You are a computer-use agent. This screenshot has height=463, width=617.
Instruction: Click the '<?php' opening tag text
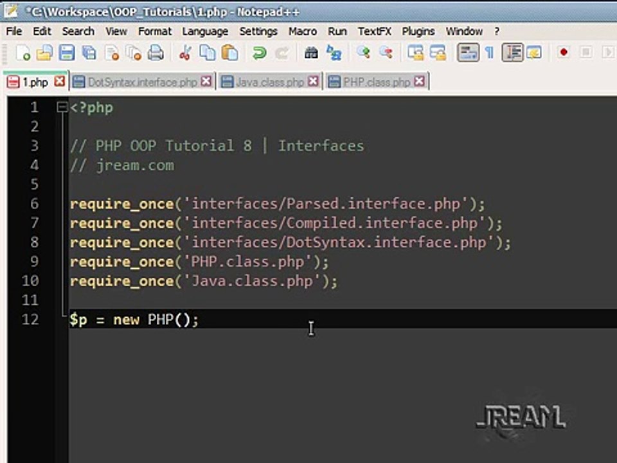coord(92,108)
